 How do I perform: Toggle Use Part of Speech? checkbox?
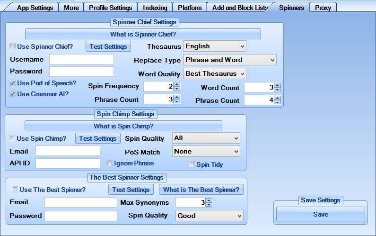tap(12, 83)
